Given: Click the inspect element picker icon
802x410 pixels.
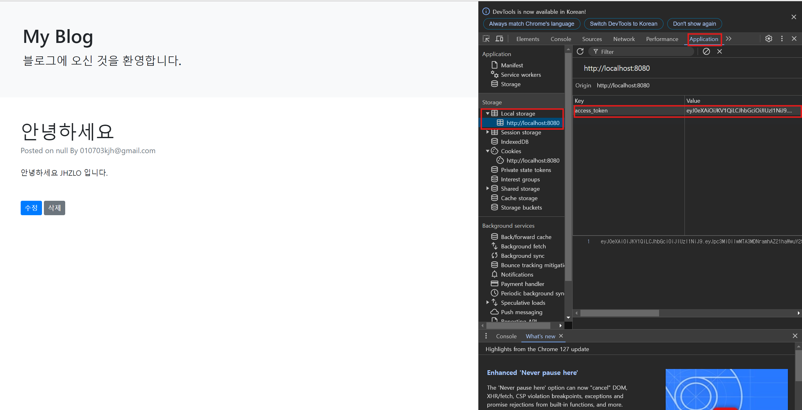Looking at the screenshot, I should click(486, 39).
